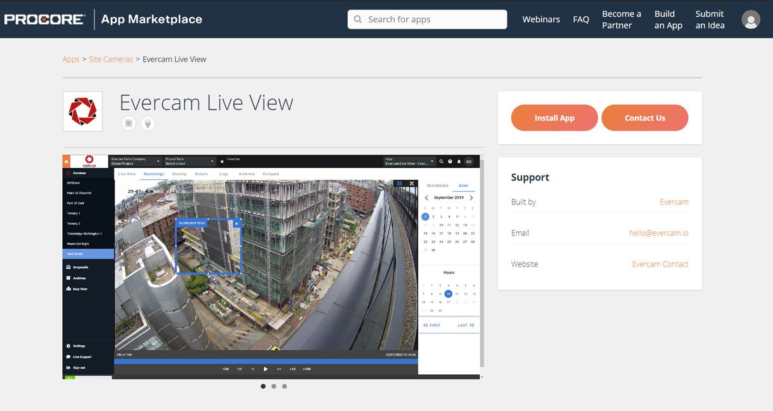Screen dimensions: 773x411
Task: Click the Search for apps field
Action: 427,20
